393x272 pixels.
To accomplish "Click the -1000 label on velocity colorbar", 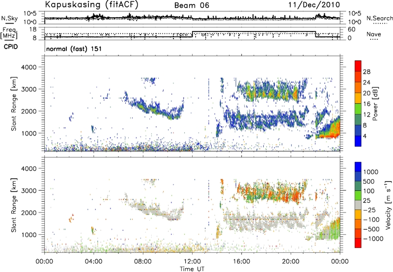I will pos(373,239).
